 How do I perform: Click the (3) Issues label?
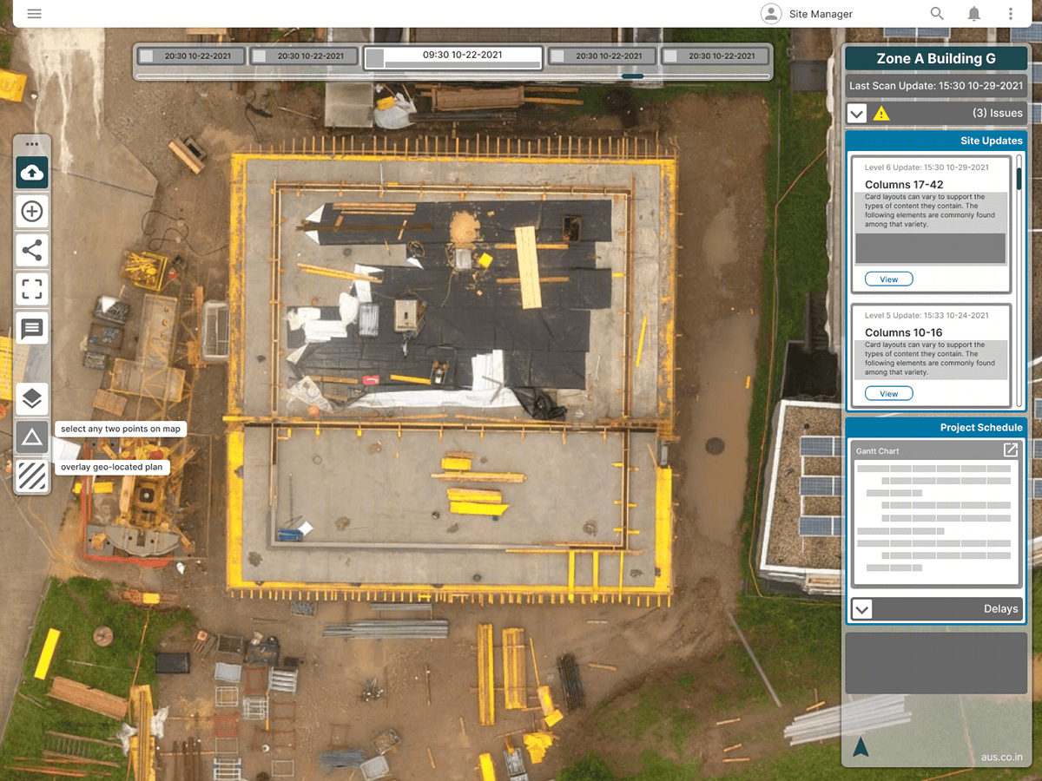click(997, 114)
